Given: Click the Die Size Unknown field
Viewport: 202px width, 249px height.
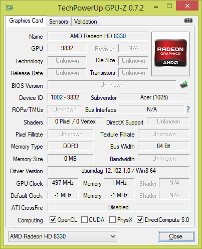Looking at the screenshot, I should 133,61.
